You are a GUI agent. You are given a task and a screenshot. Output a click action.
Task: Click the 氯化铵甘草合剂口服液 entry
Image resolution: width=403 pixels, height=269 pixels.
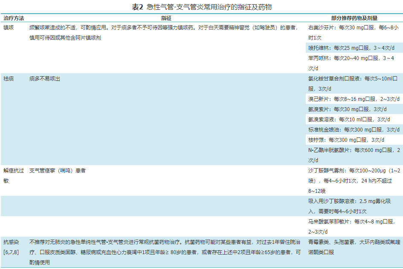[x=354, y=83]
